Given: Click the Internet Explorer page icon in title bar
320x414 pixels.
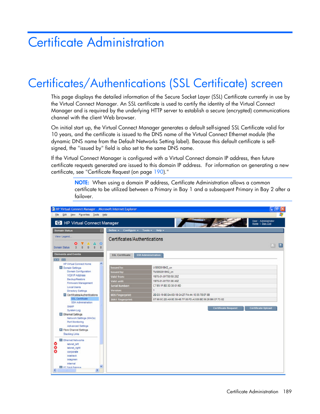Looking at the screenshot, I should (x=53, y=209).
